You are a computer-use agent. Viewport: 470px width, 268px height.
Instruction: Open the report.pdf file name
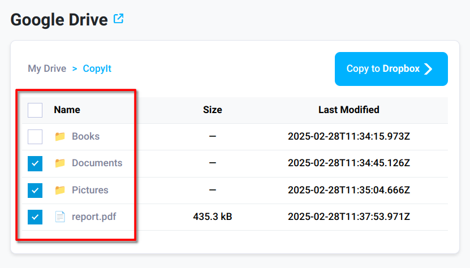[94, 217]
